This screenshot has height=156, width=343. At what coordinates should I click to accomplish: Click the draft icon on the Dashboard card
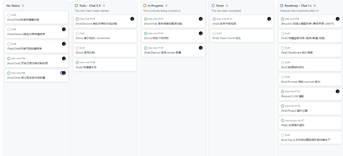[x=282, y=48]
